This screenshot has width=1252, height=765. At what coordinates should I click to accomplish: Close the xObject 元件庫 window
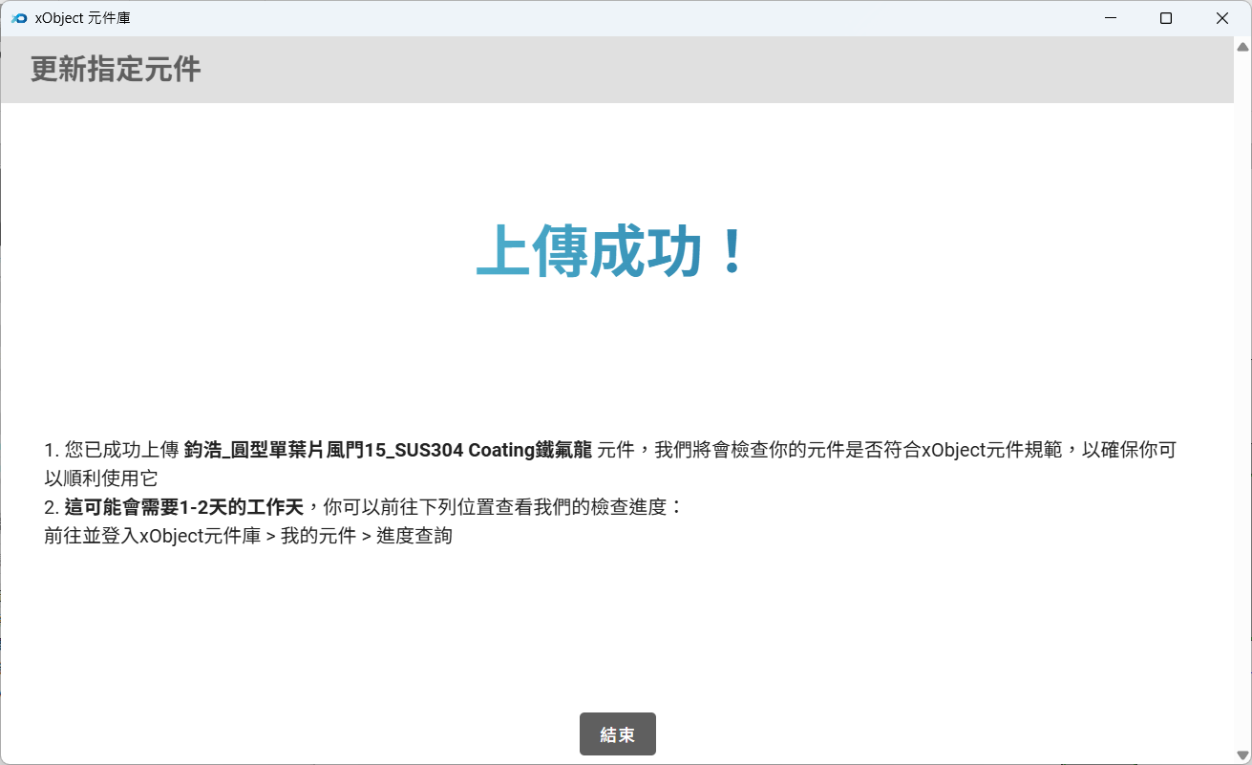pos(1221,18)
